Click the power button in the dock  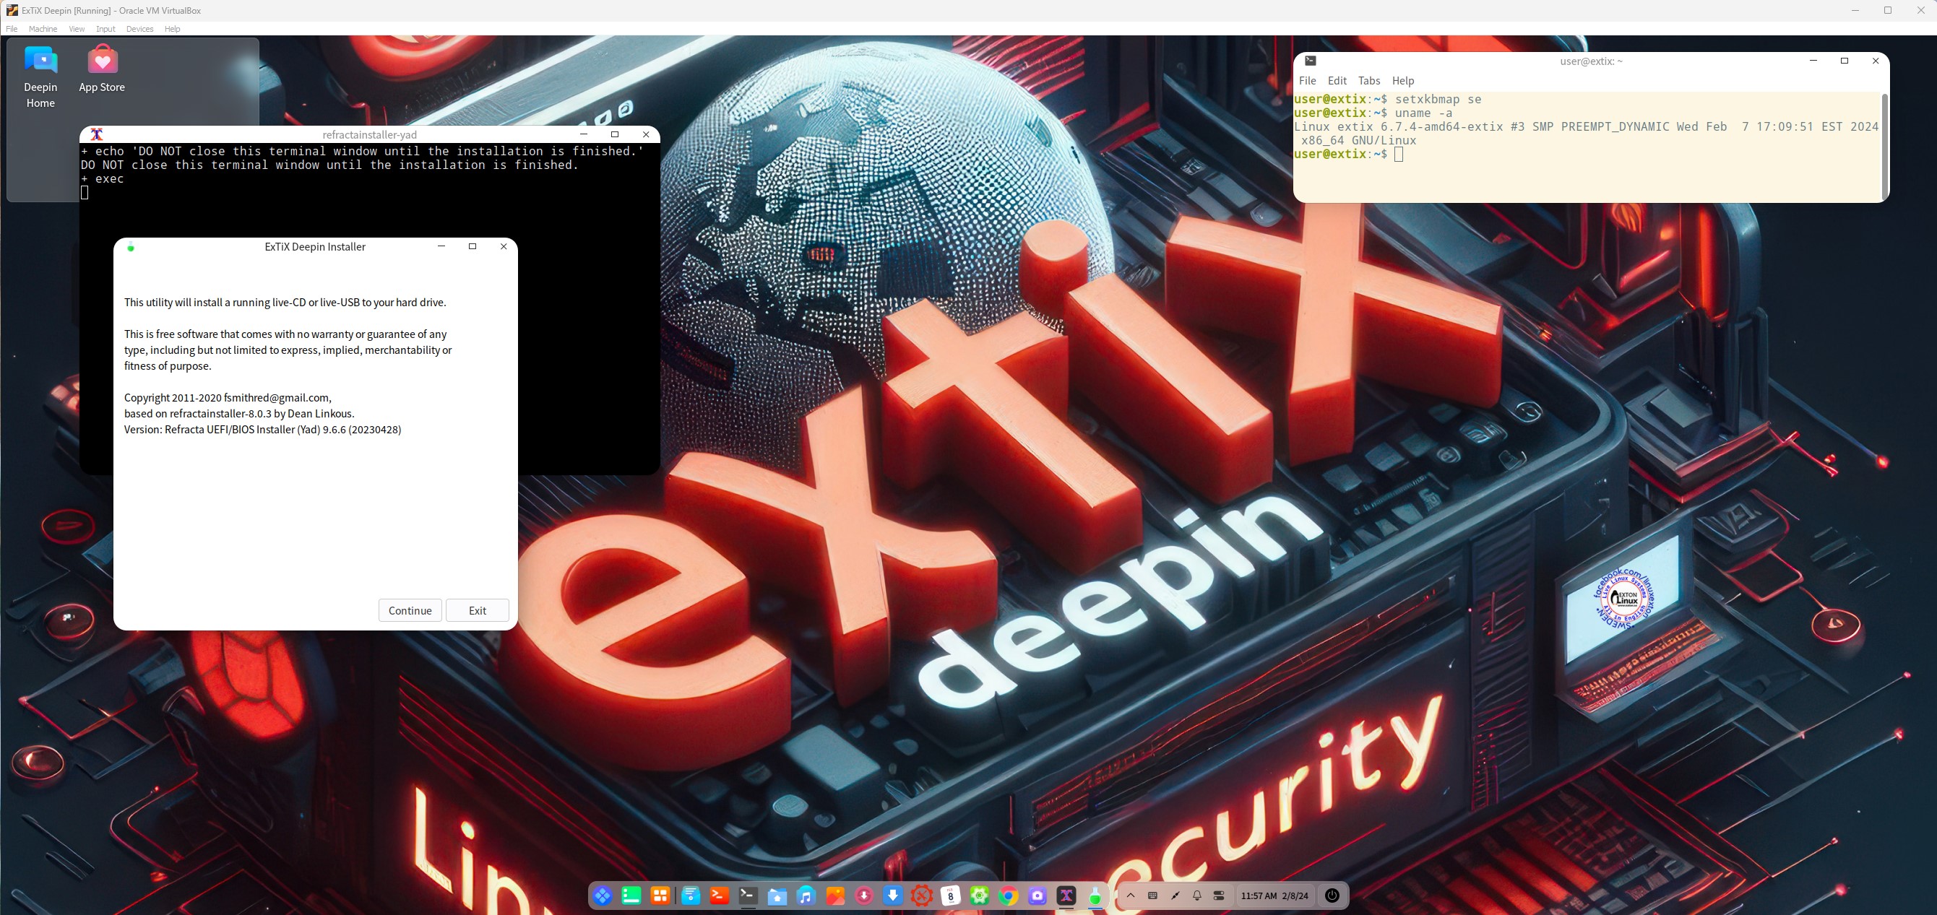(1332, 896)
